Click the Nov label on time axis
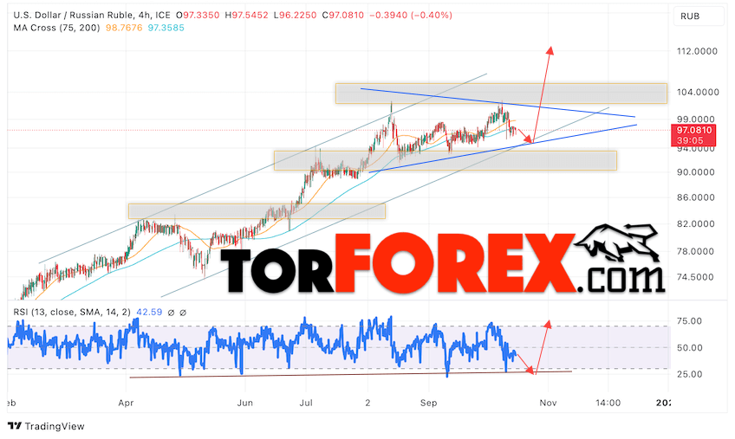Viewport: 735px width, 439px height. (548, 403)
